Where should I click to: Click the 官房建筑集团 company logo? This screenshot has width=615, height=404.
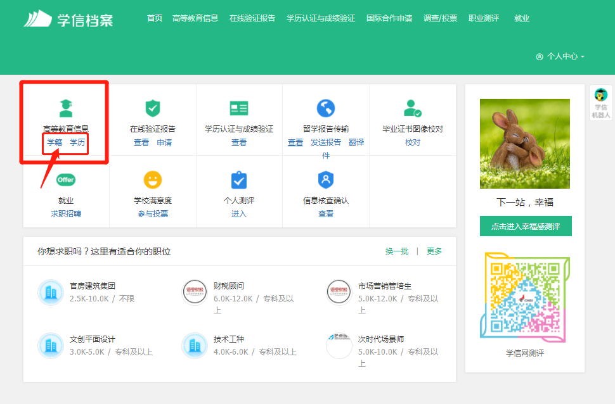click(x=51, y=293)
